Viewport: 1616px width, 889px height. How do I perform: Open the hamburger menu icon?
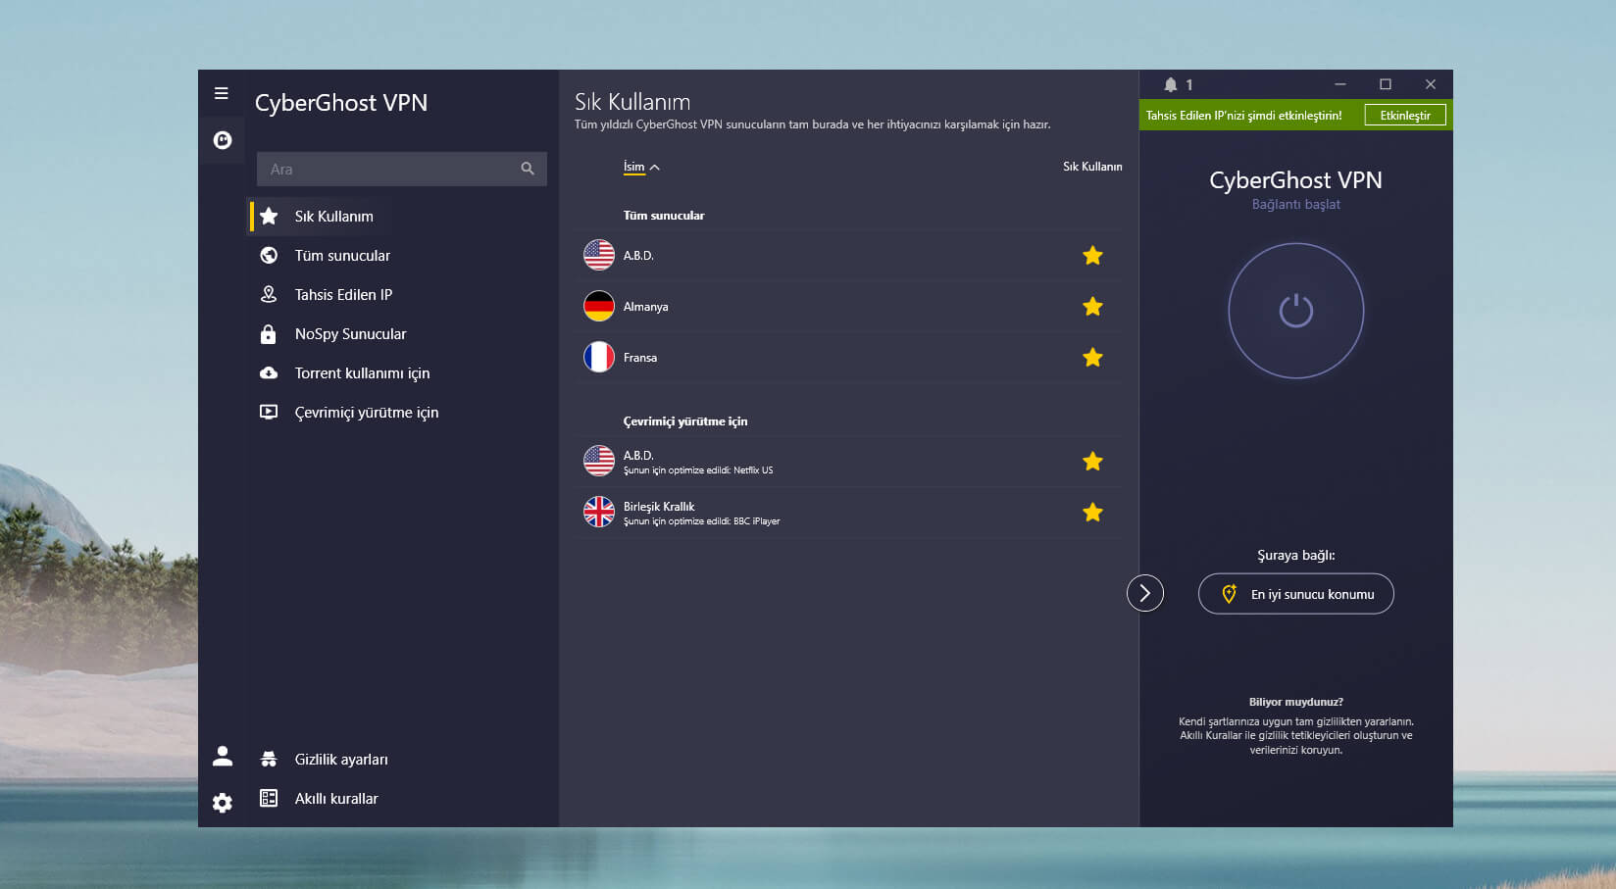(222, 93)
